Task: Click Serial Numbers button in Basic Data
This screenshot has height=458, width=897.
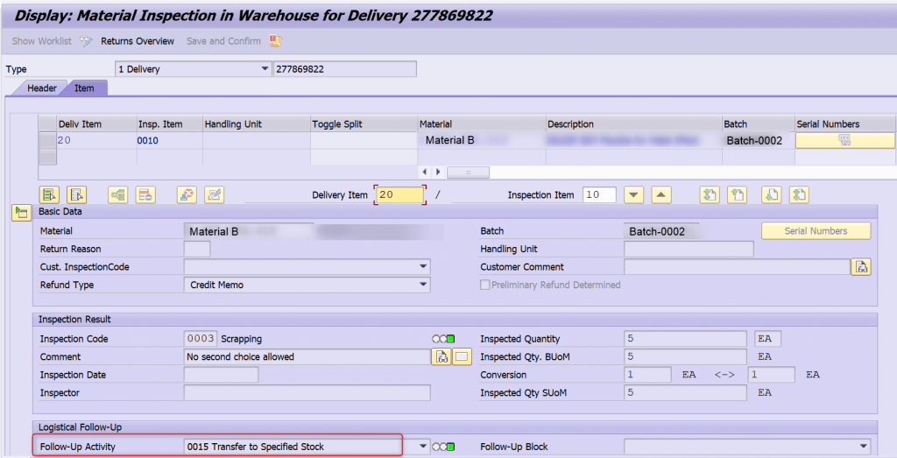Action: point(816,231)
